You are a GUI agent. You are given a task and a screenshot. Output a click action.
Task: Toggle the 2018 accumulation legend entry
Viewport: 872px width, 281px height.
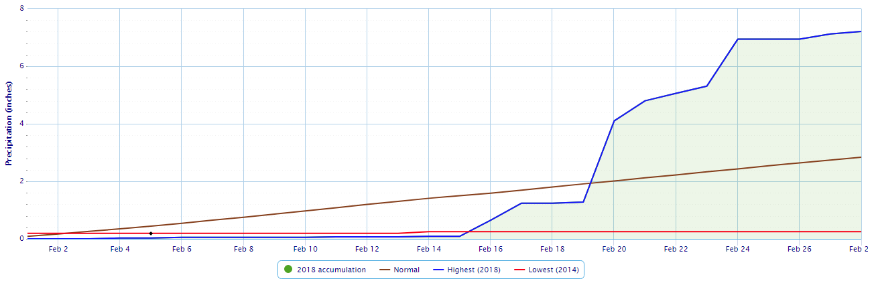click(326, 270)
